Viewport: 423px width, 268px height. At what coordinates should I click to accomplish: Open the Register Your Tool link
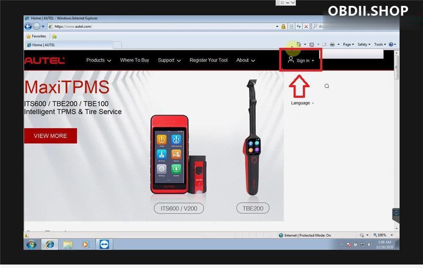coord(209,60)
